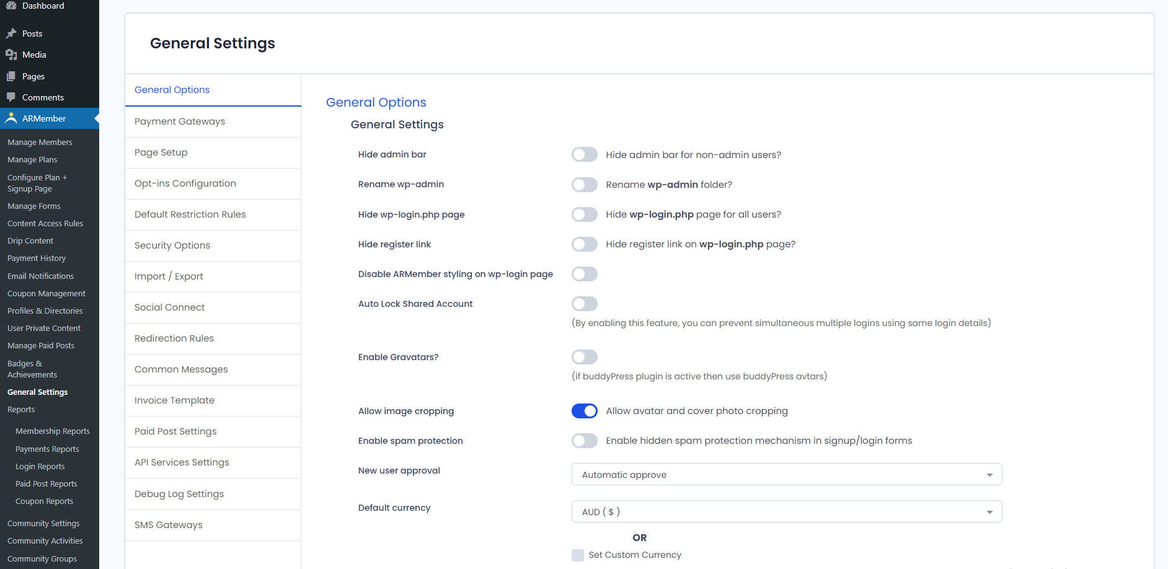Enable the Auto Lock Shared Account switch
Screen dimensions: 1168x569
(584, 304)
